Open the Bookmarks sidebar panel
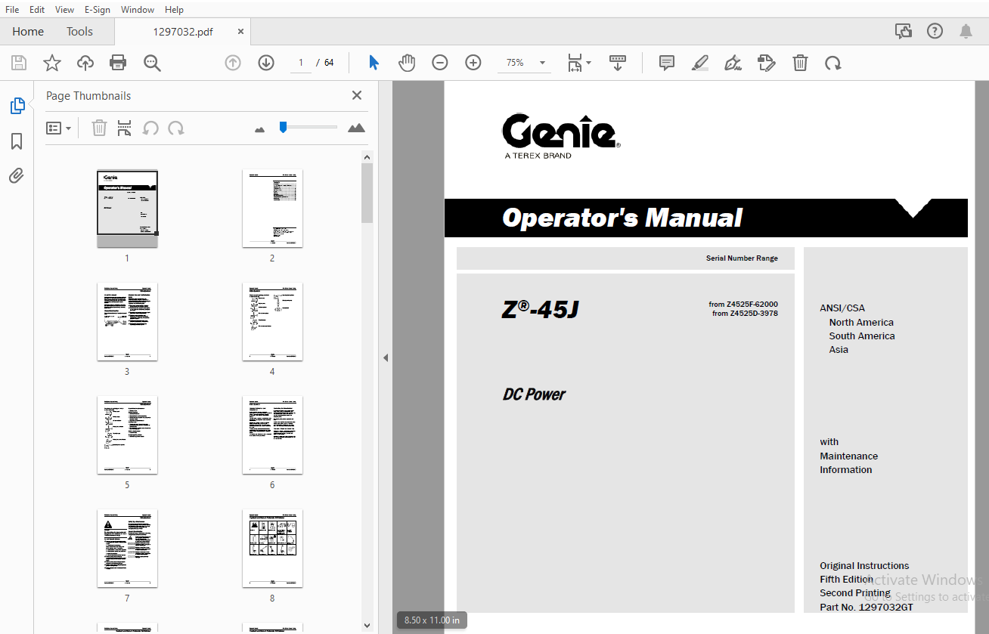 click(17, 141)
